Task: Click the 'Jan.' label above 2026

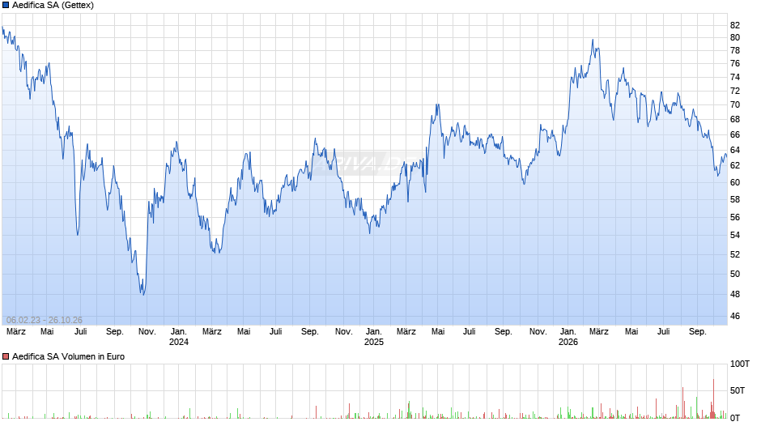Action: [568, 332]
